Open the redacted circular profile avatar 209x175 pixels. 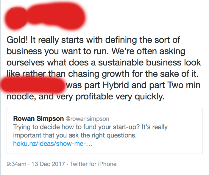17,18
